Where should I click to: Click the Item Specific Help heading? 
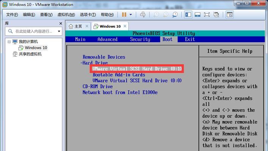tap(230, 51)
